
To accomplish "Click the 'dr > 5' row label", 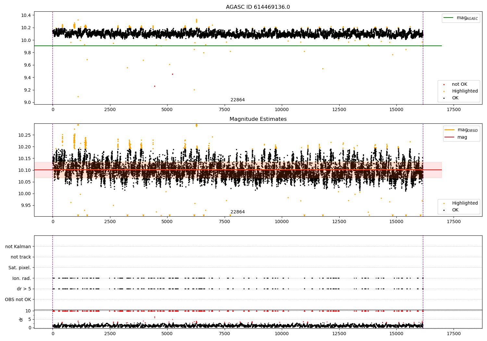I will pyautogui.click(x=24, y=289).
